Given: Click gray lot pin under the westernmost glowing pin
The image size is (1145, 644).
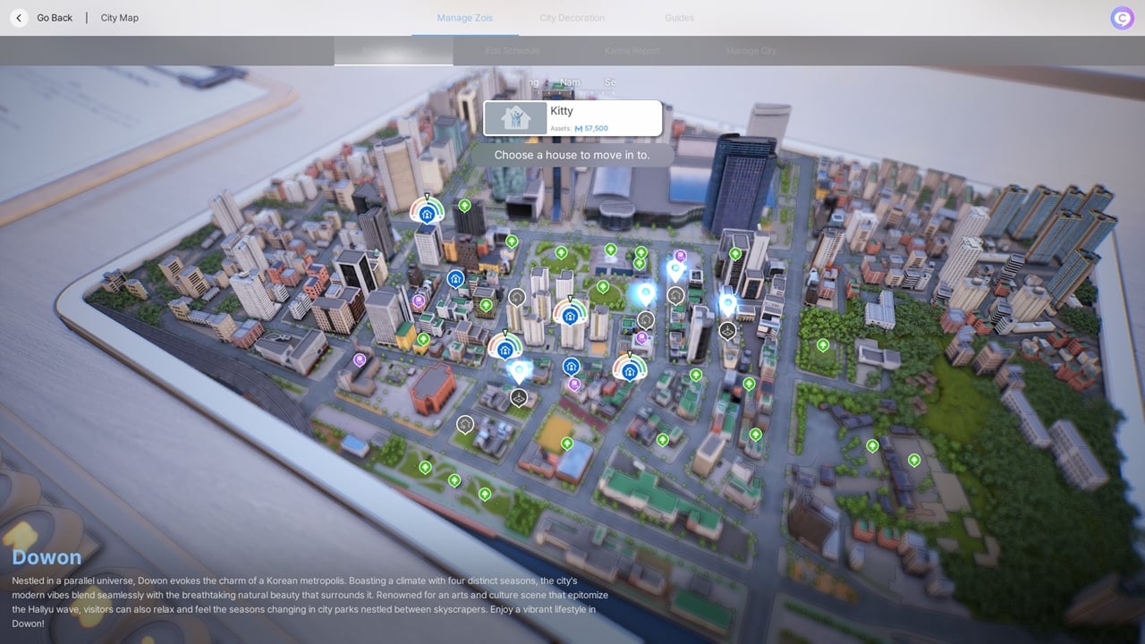Looking at the screenshot, I should [519, 397].
